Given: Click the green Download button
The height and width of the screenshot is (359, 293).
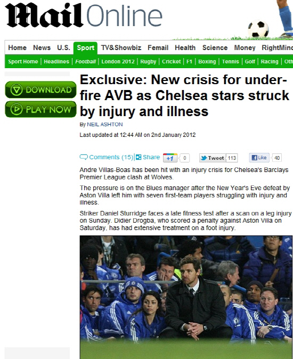Looking at the screenshot, I should point(40,89).
